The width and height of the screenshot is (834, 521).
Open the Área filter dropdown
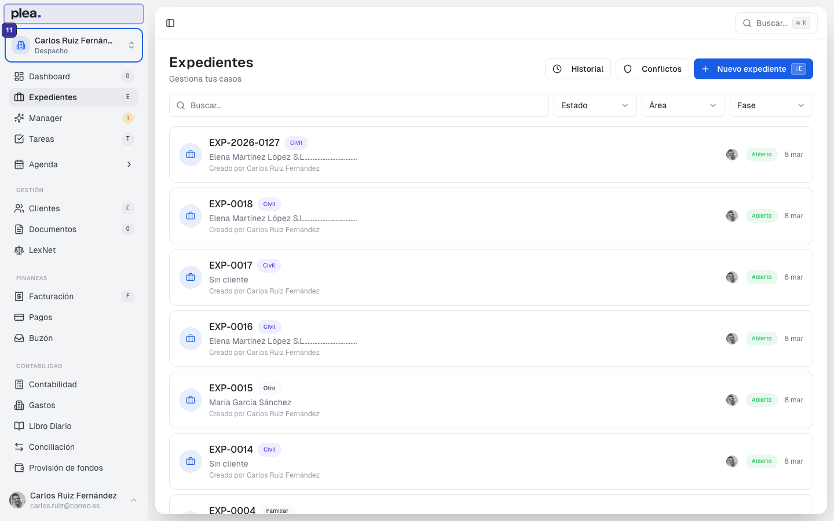click(683, 105)
